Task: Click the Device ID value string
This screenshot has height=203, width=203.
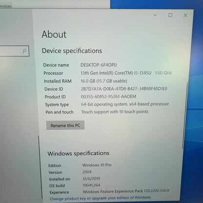Action: click(124, 89)
